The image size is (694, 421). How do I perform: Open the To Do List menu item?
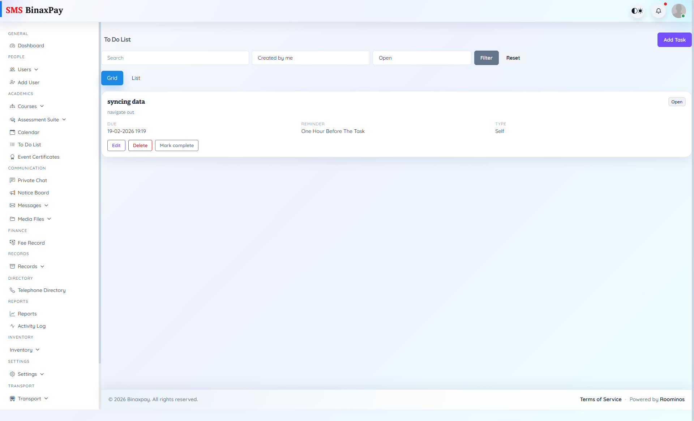click(x=29, y=145)
